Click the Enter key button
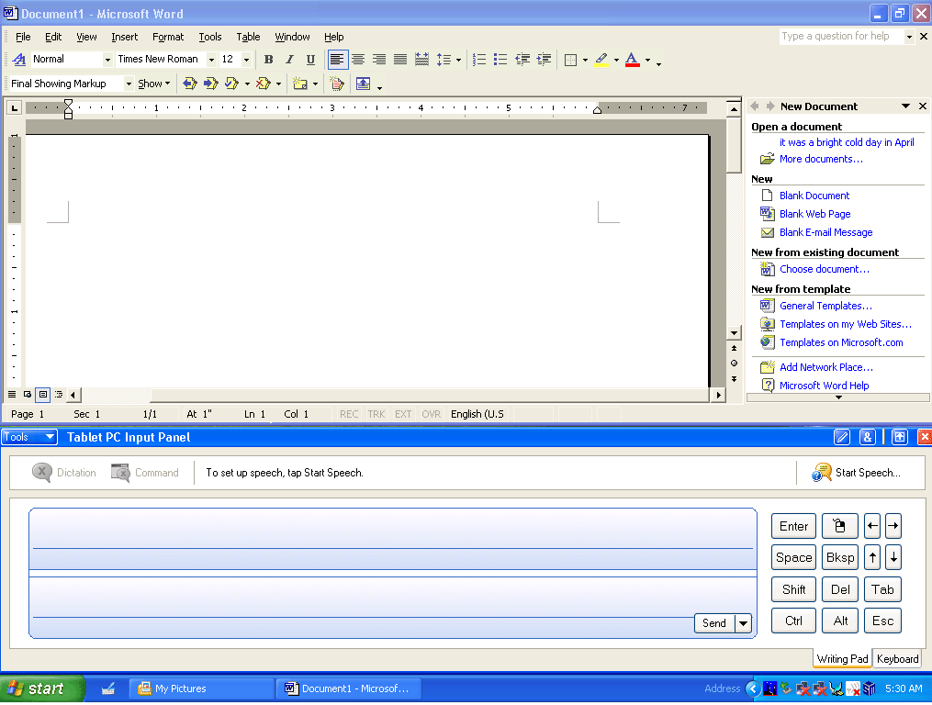Viewport: 932px width, 705px height. pos(793,526)
